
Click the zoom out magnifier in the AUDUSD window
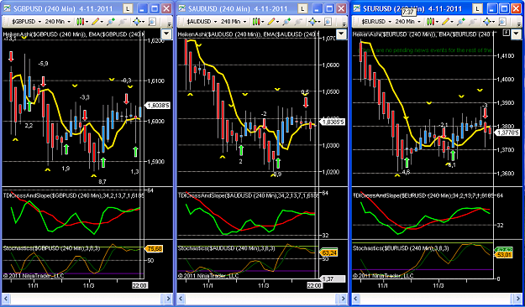click(x=297, y=22)
